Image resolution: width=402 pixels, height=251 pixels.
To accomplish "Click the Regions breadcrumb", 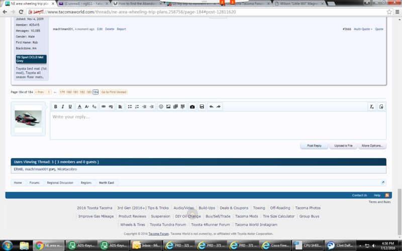I will coord(86,183).
